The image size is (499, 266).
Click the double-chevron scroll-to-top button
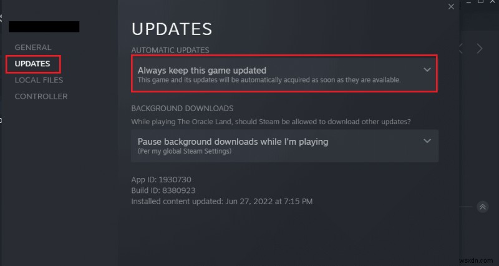pyautogui.click(x=482, y=207)
